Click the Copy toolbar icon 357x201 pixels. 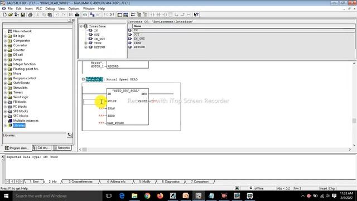(44, 15)
